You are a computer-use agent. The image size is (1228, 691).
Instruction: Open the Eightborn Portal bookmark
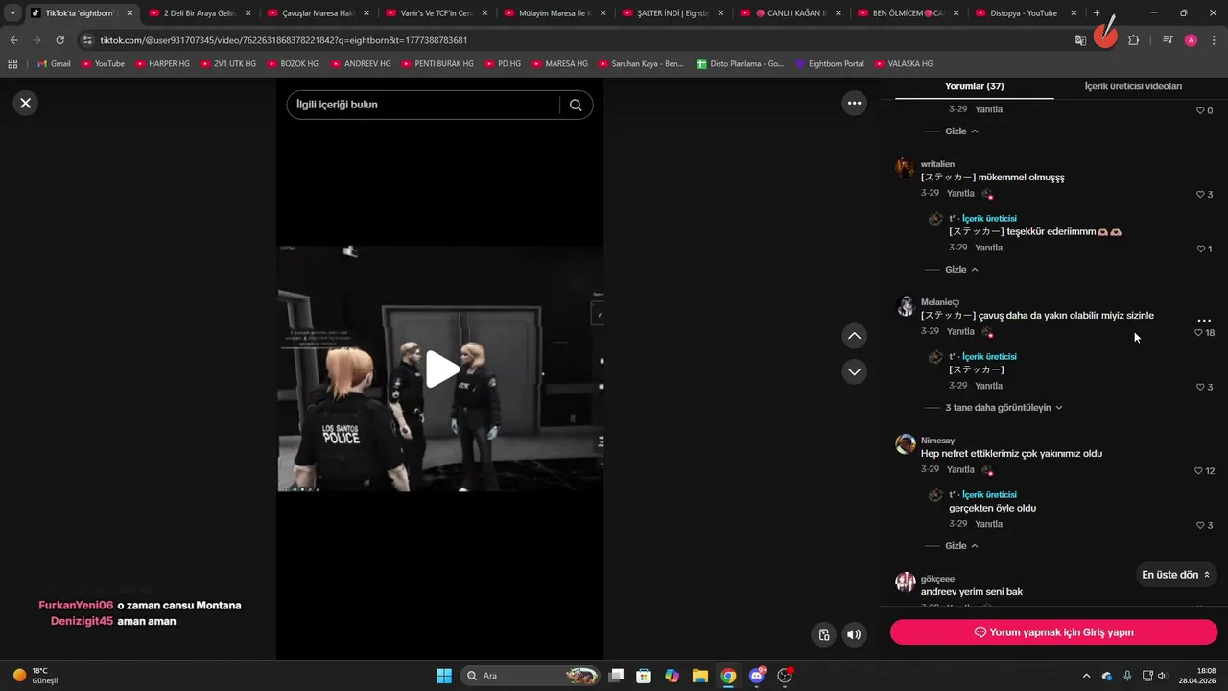pos(829,63)
